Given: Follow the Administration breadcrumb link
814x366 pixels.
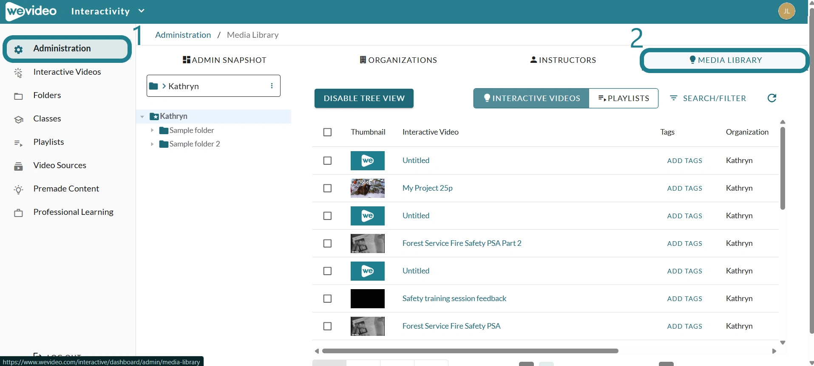Looking at the screenshot, I should pyautogui.click(x=183, y=35).
